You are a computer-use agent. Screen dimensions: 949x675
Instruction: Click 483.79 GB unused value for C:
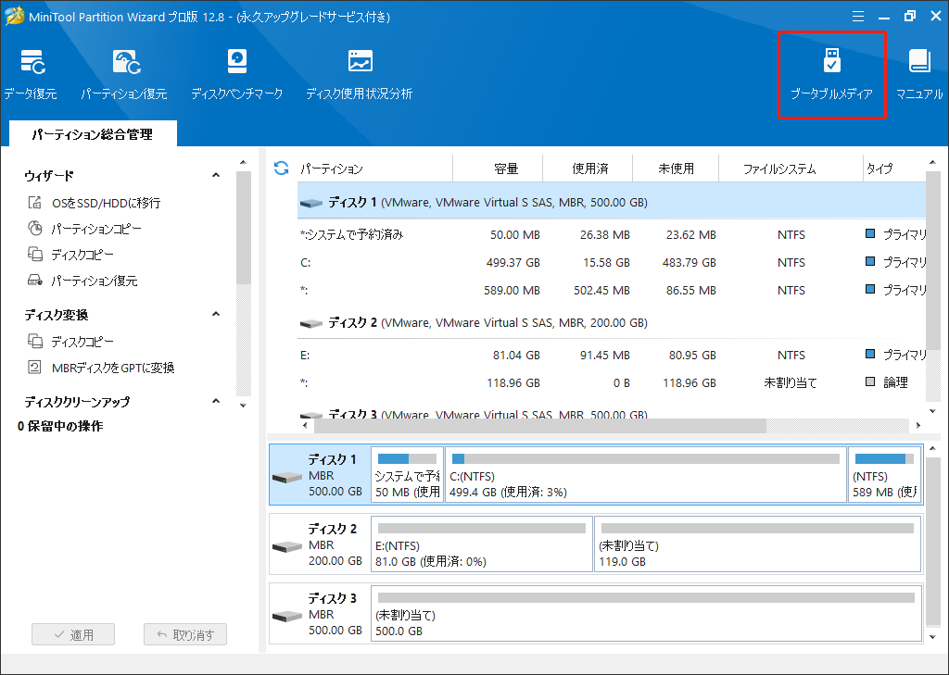tap(690, 263)
